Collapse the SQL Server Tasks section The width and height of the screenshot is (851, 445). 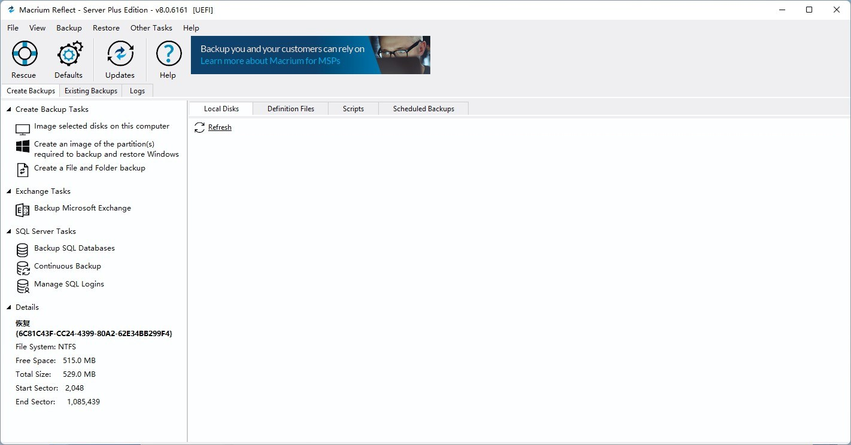[x=9, y=231]
